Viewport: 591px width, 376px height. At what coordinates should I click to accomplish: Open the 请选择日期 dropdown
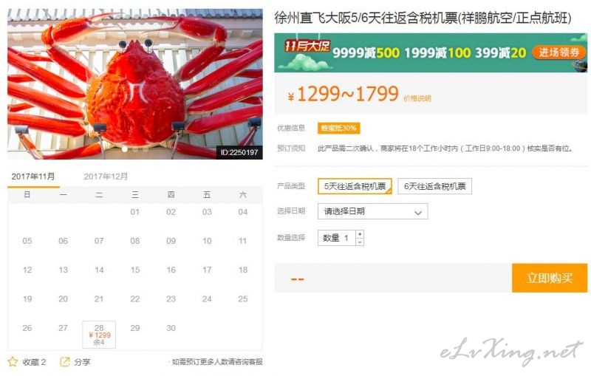[x=373, y=211]
